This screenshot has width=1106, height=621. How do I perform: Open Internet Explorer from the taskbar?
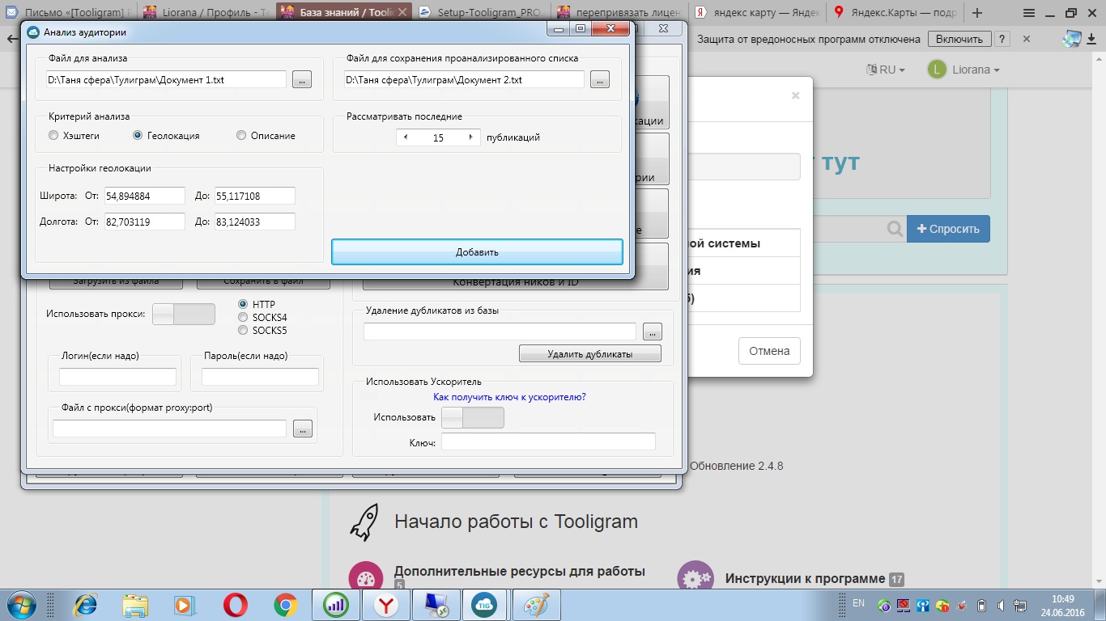click(86, 605)
